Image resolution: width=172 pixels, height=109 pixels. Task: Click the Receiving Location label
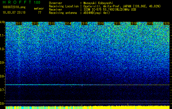(x=64, y=6)
